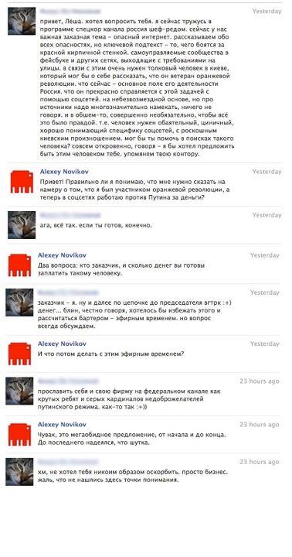Click Alexey Novikov name above "Два вопроса" message
The image size is (292, 557).
pyautogui.click(x=62, y=255)
